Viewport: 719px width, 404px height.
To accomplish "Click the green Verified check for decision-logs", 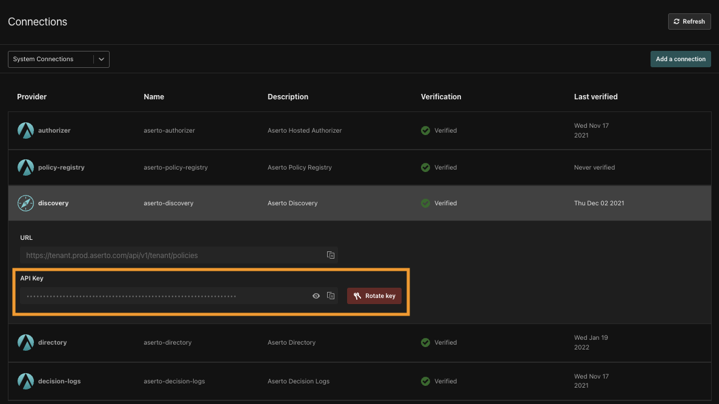I will [426, 381].
